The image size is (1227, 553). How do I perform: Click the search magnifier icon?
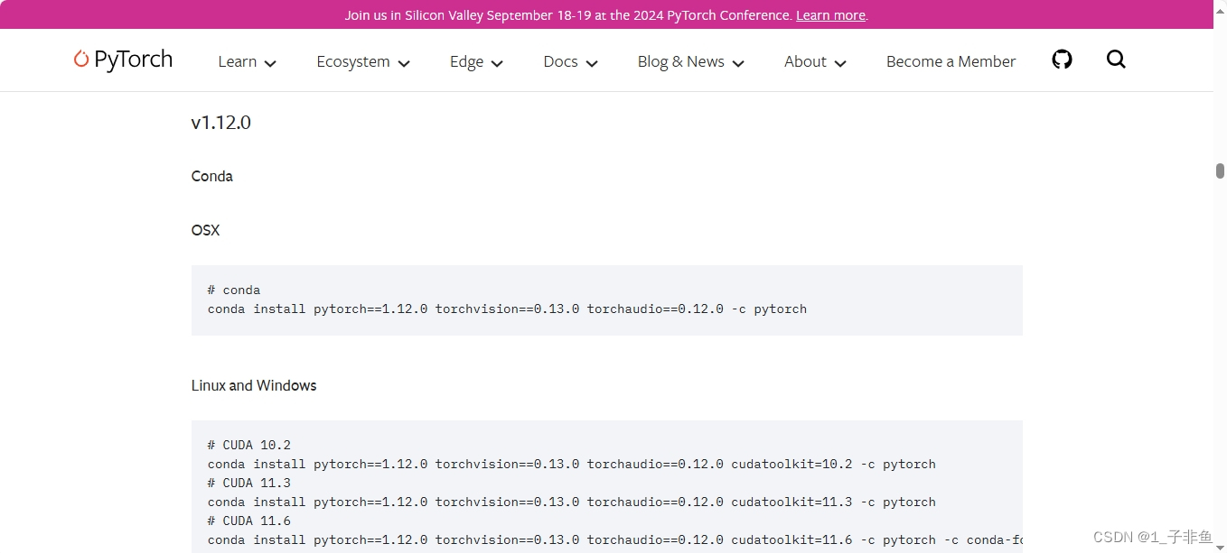click(x=1116, y=60)
